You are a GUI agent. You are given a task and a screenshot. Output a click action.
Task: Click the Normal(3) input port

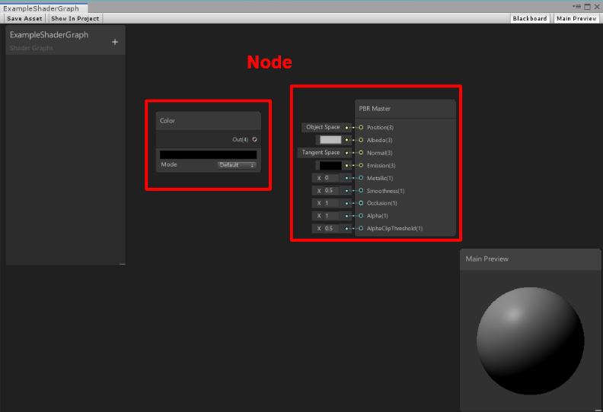click(361, 153)
